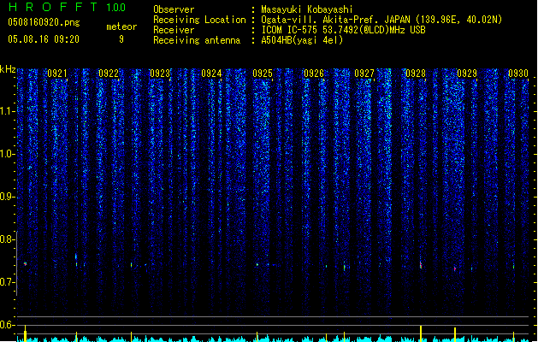This screenshot has height=342, width=538.
Task: Select the ICOM IC-575 53.7492 MHz USB text
Action: tap(344, 30)
